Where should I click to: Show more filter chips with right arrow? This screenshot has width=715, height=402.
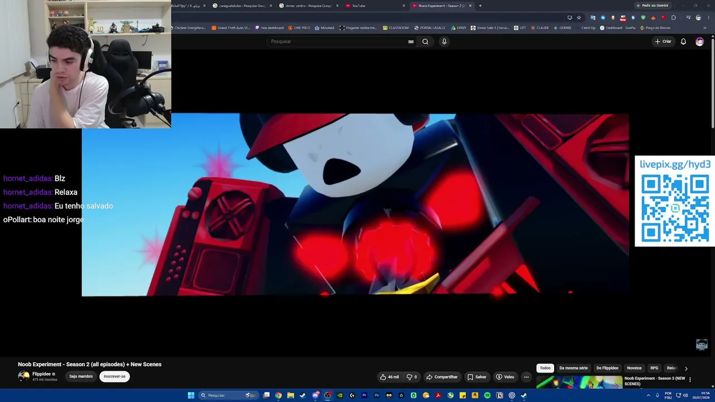[x=686, y=368]
